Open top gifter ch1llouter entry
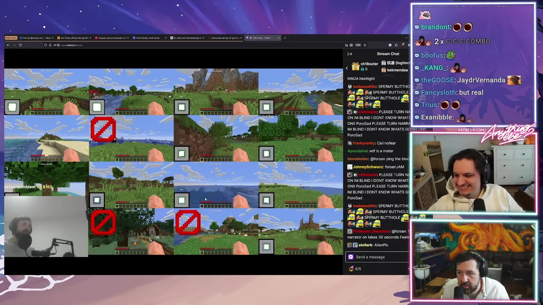The height and width of the screenshot is (305, 543). coord(365,66)
